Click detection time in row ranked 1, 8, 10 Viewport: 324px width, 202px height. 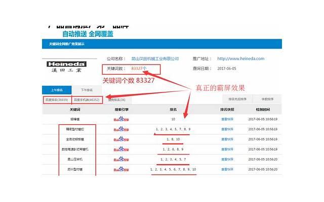(x=263, y=139)
